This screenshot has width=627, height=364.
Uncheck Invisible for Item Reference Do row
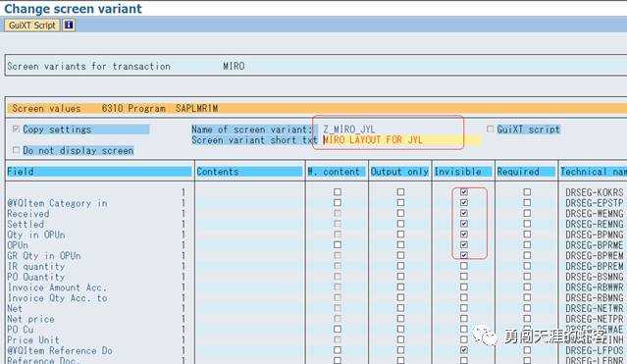[x=464, y=350]
